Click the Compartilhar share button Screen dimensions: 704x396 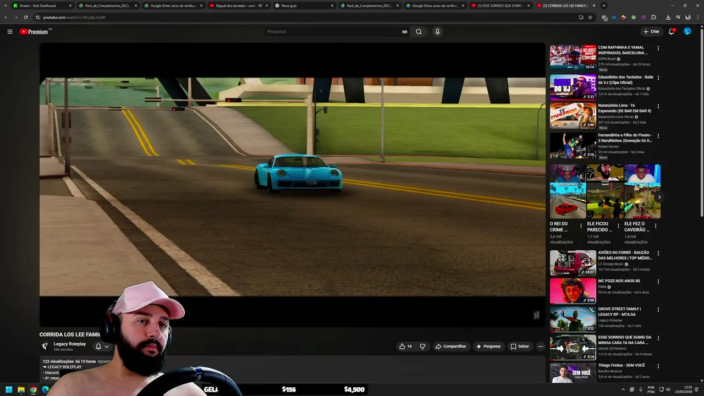pyautogui.click(x=450, y=346)
